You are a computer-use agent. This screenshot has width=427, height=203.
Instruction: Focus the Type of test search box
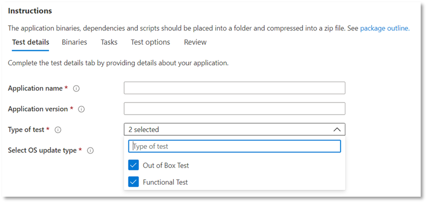[x=234, y=146]
